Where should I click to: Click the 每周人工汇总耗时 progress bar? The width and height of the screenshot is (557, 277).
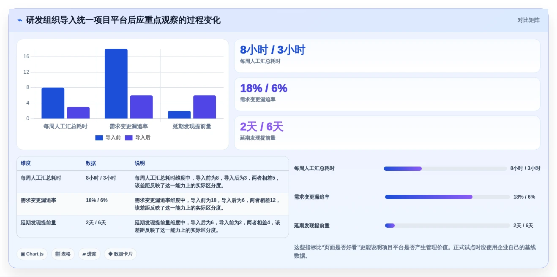tap(445, 169)
